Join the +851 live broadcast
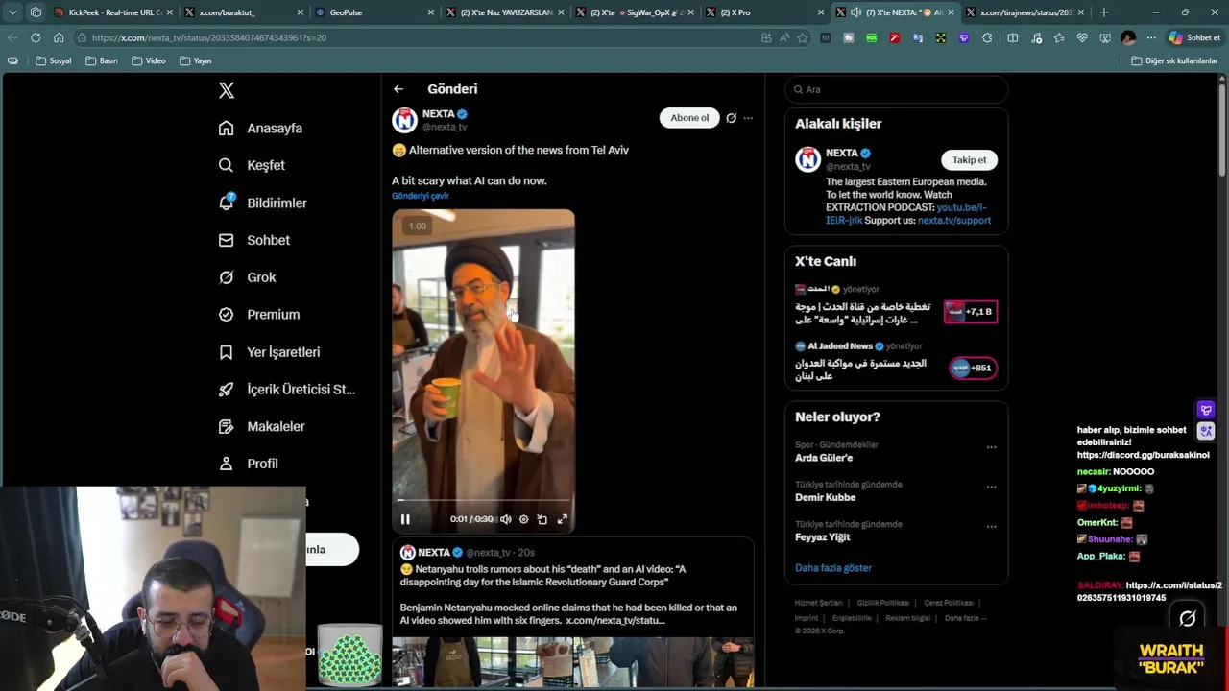 coord(973,368)
